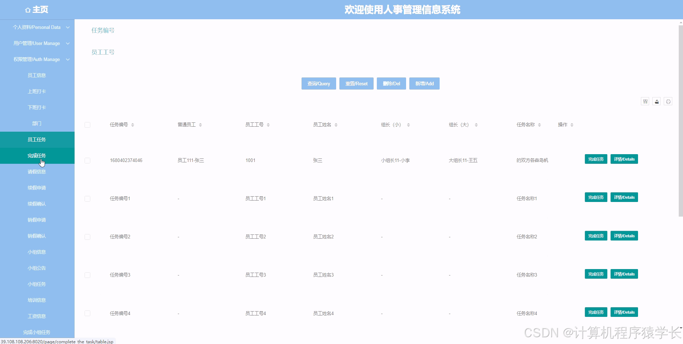The height and width of the screenshot is (344, 683).
Task: Click the print table icon
Action: (668, 101)
